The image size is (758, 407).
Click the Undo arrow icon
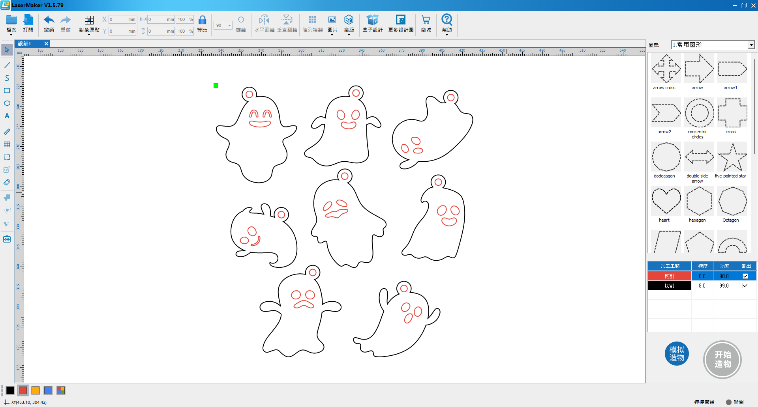point(49,21)
